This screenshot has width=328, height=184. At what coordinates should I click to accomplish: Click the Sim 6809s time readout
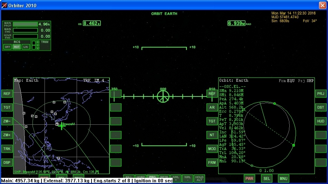pyautogui.click(x=280, y=21)
